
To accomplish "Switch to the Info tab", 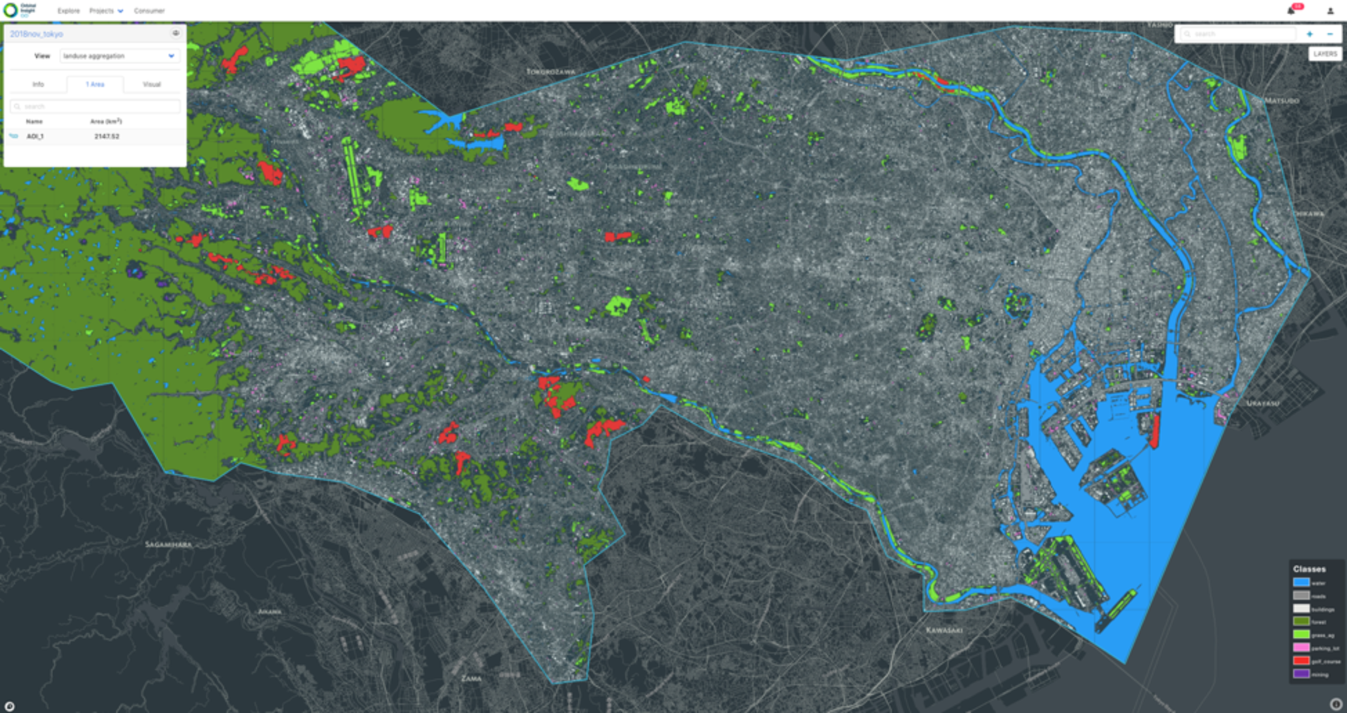I will point(38,84).
